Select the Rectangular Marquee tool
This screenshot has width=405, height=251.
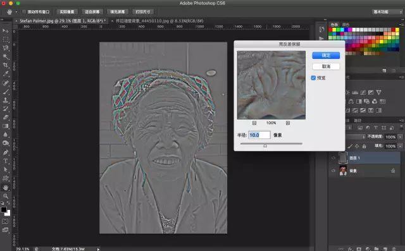(6, 39)
